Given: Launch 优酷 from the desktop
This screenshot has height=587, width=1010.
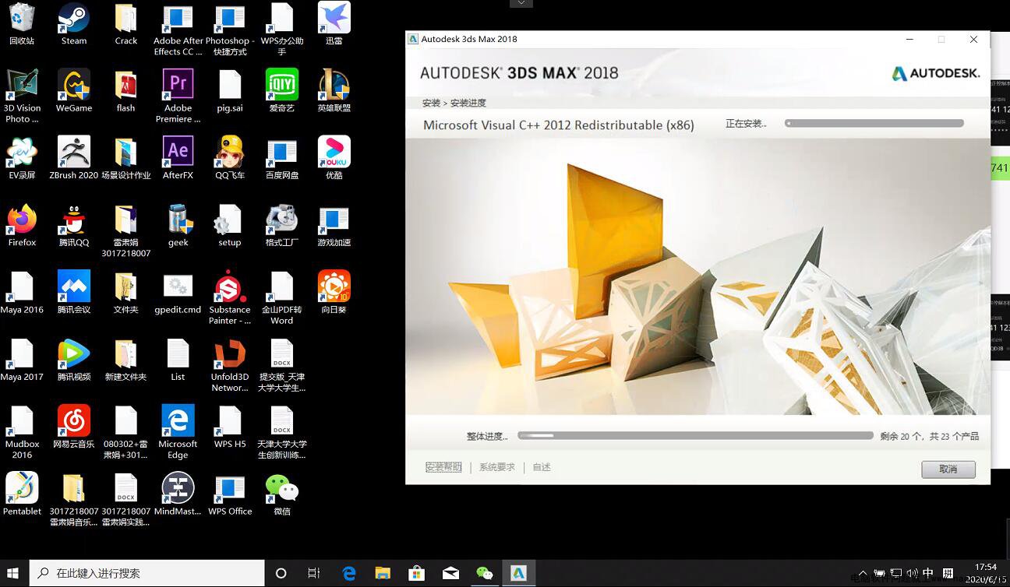Looking at the screenshot, I should tap(334, 159).
